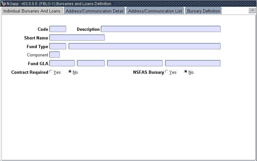The image size is (257, 161).
Task: Choose No for NSFAS Bursary
Action: click(186, 72)
